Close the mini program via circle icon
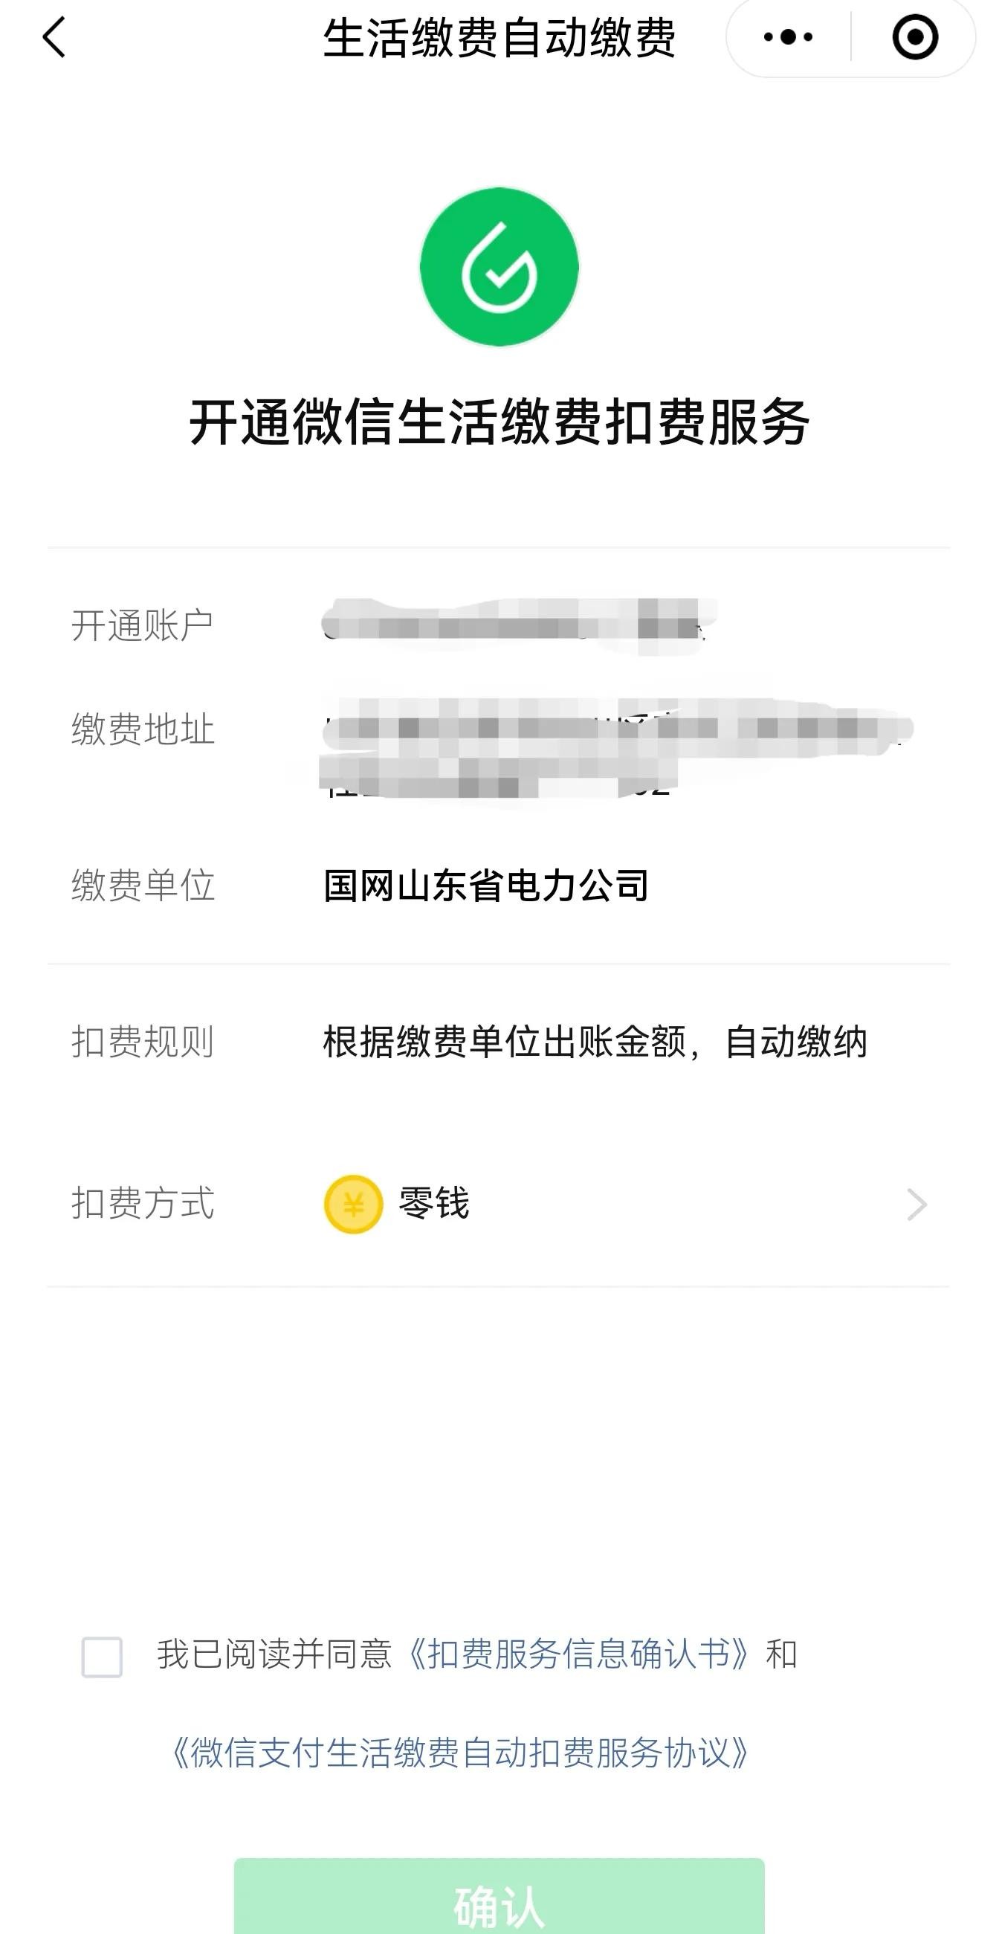 [914, 36]
